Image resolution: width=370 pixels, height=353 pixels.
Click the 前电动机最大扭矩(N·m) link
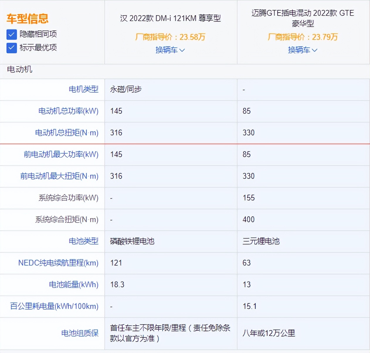(59, 176)
